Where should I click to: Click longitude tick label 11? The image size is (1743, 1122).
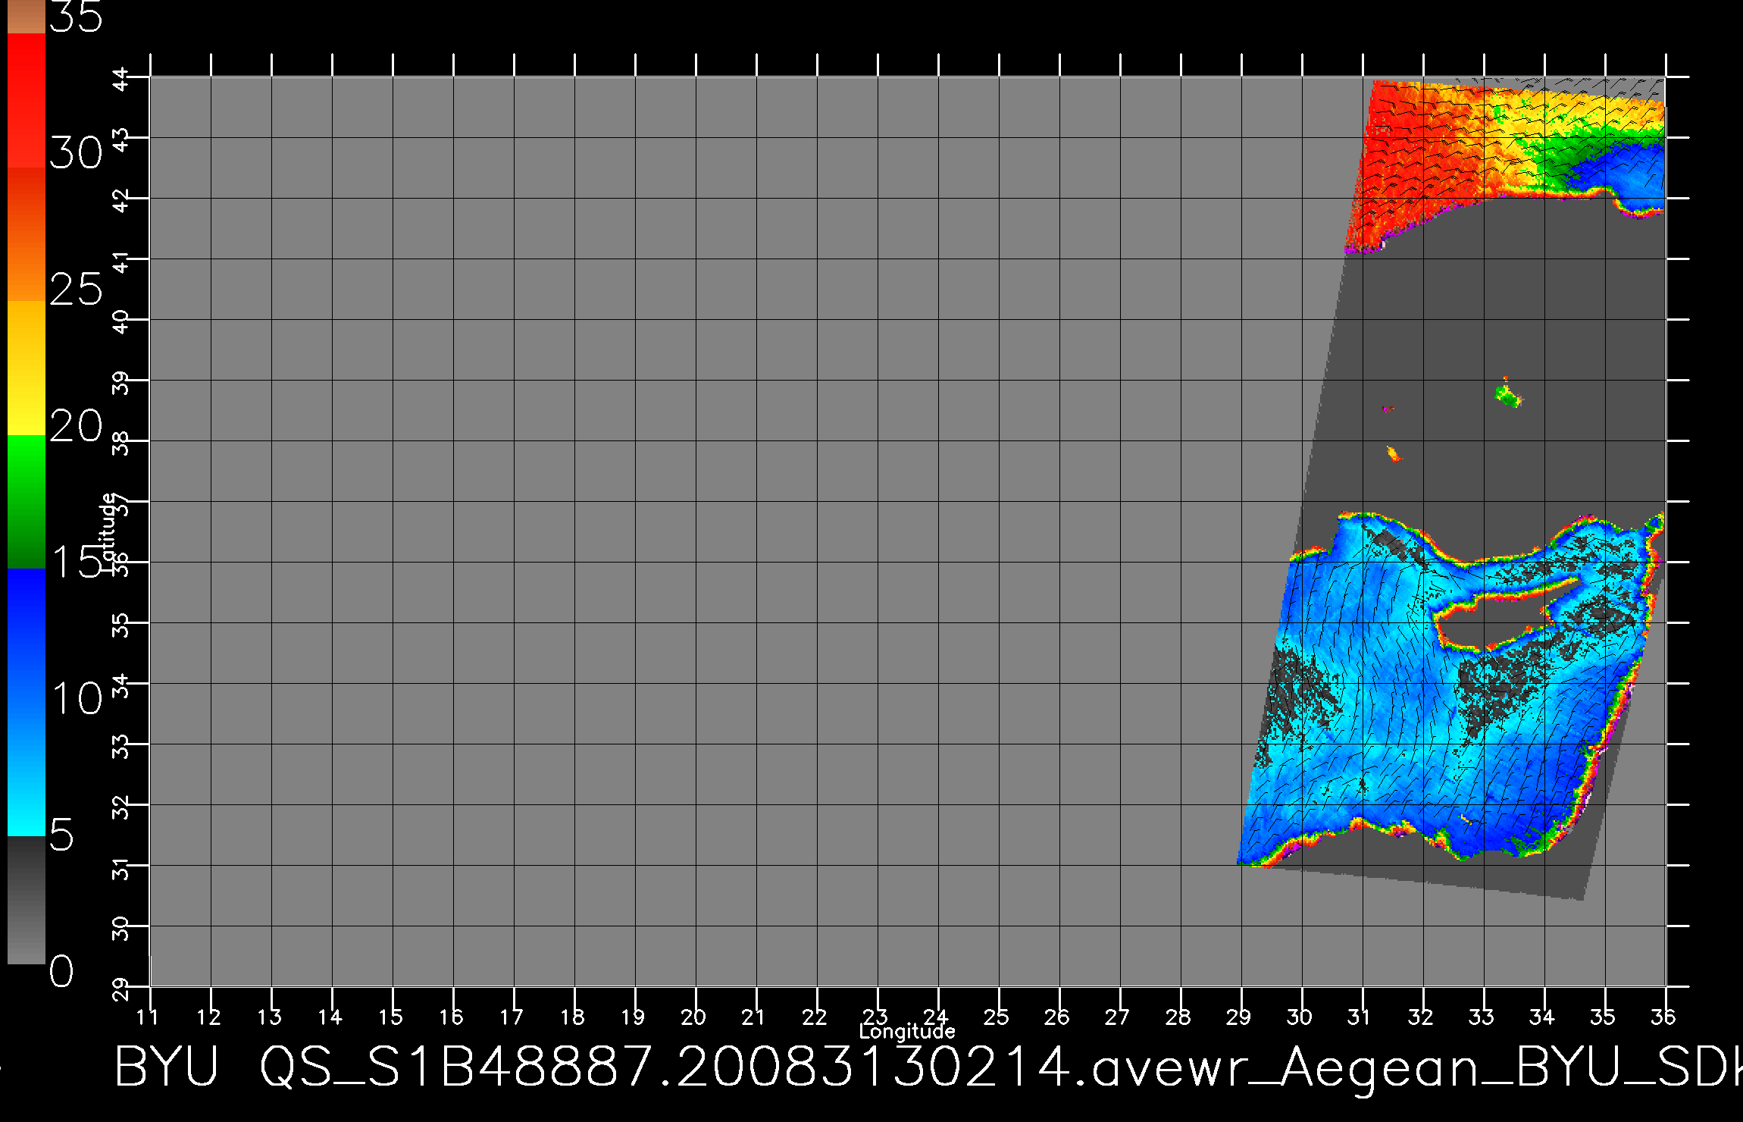(x=147, y=1017)
